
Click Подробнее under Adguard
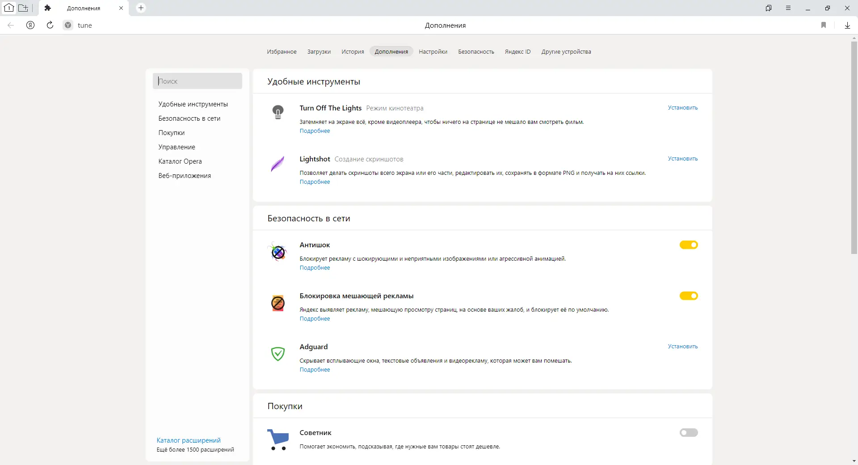315,370
